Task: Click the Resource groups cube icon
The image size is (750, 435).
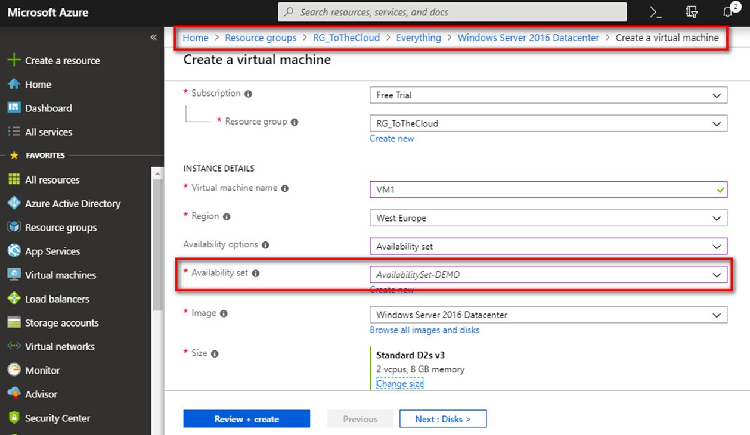Action: (x=14, y=227)
